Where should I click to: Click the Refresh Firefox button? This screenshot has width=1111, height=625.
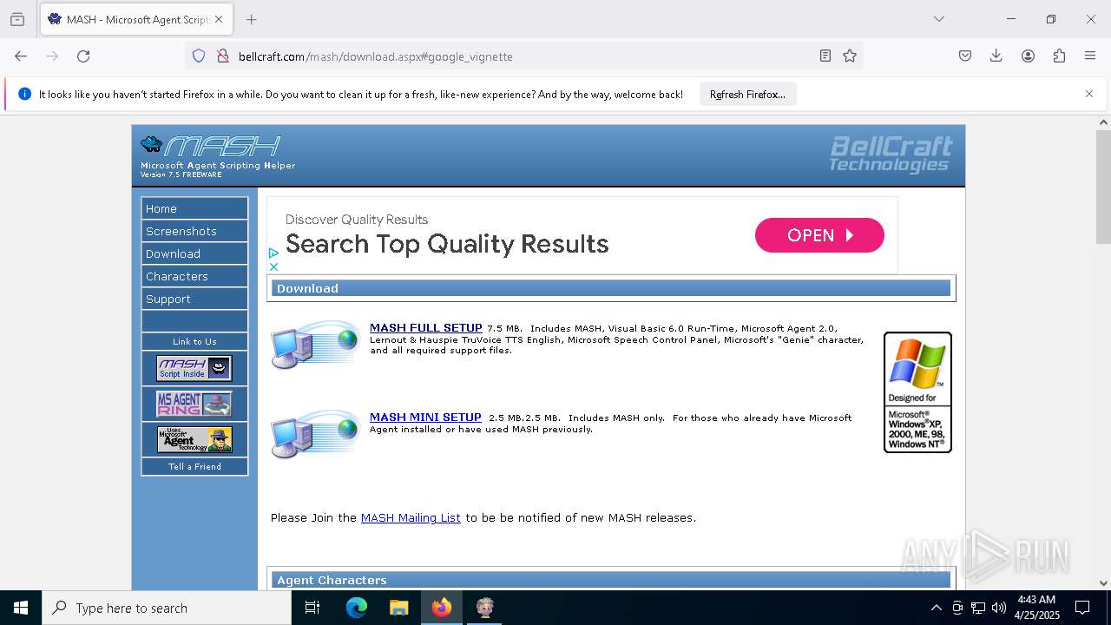pyautogui.click(x=747, y=94)
